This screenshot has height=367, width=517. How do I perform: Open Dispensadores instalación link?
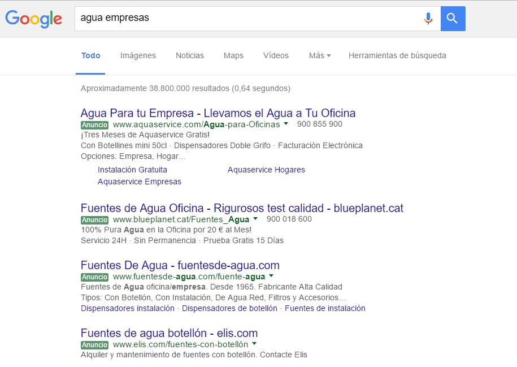tap(128, 308)
